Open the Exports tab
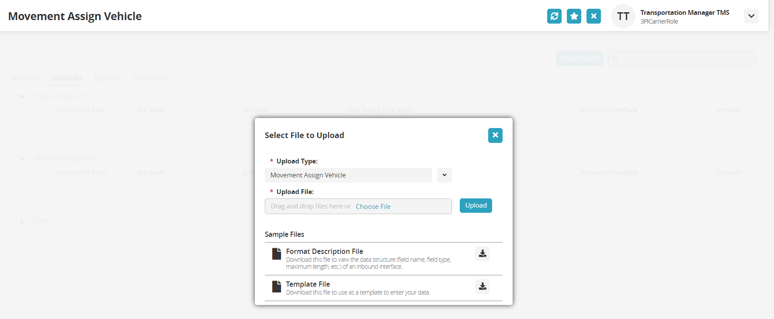This screenshot has height=319, width=774. (x=108, y=78)
